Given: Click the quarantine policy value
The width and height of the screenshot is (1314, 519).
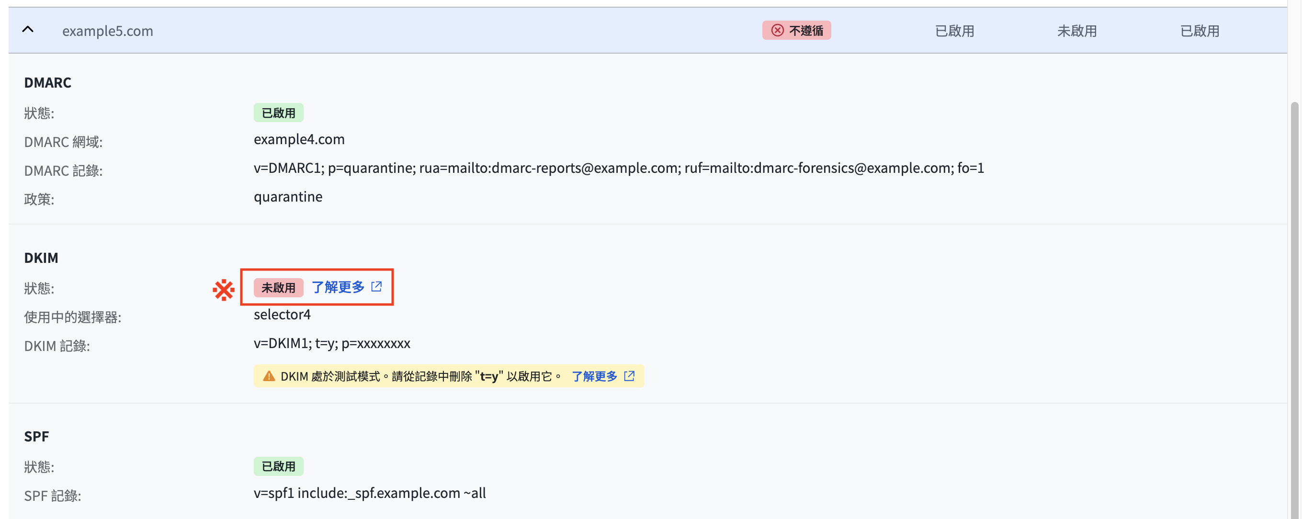Looking at the screenshot, I should 288,196.
